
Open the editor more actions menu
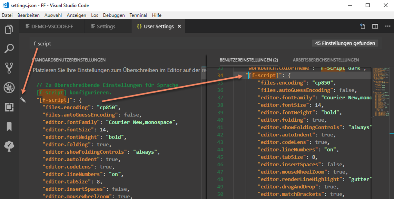coord(388,26)
